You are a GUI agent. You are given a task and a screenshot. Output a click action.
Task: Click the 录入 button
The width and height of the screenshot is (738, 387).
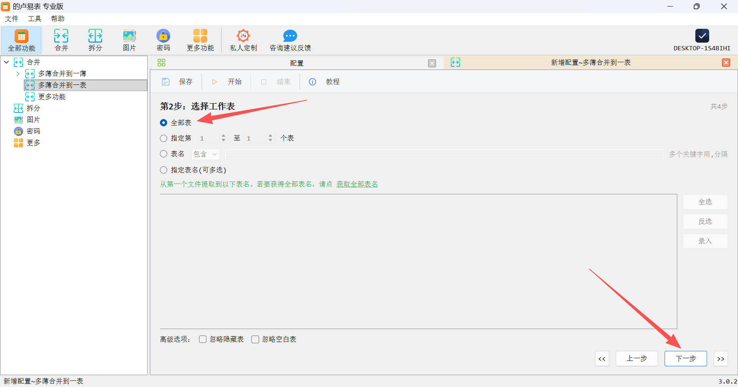click(x=705, y=241)
